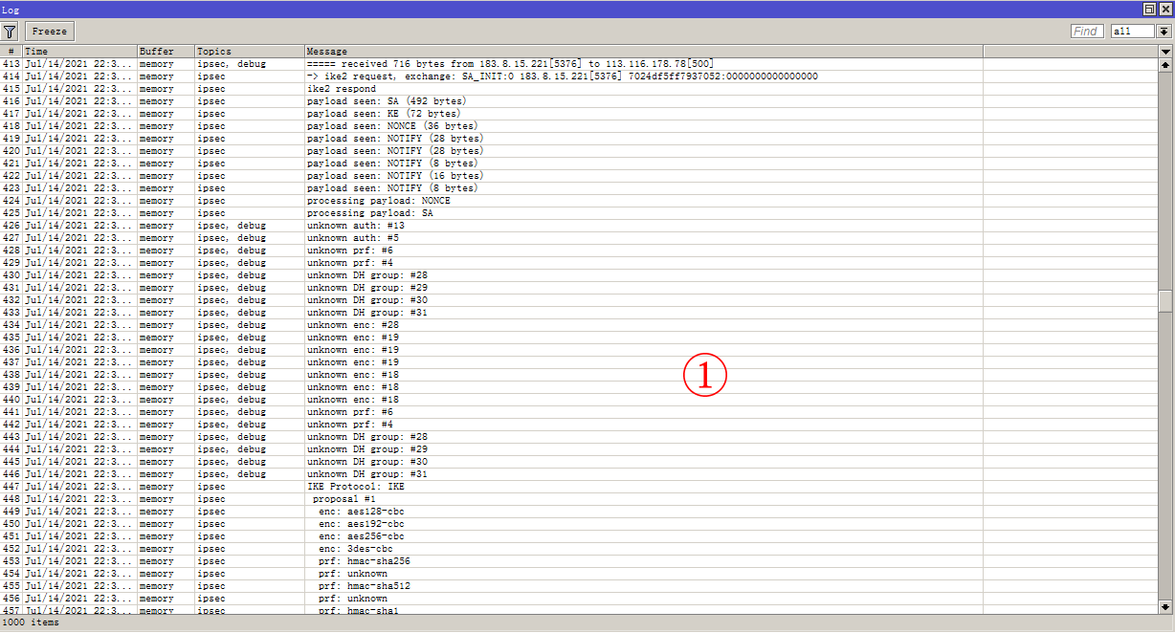Open the log filter funnel icon

click(10, 30)
